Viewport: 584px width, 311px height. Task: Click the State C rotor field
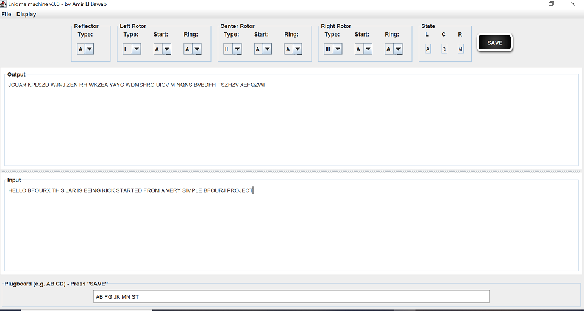tap(444, 49)
